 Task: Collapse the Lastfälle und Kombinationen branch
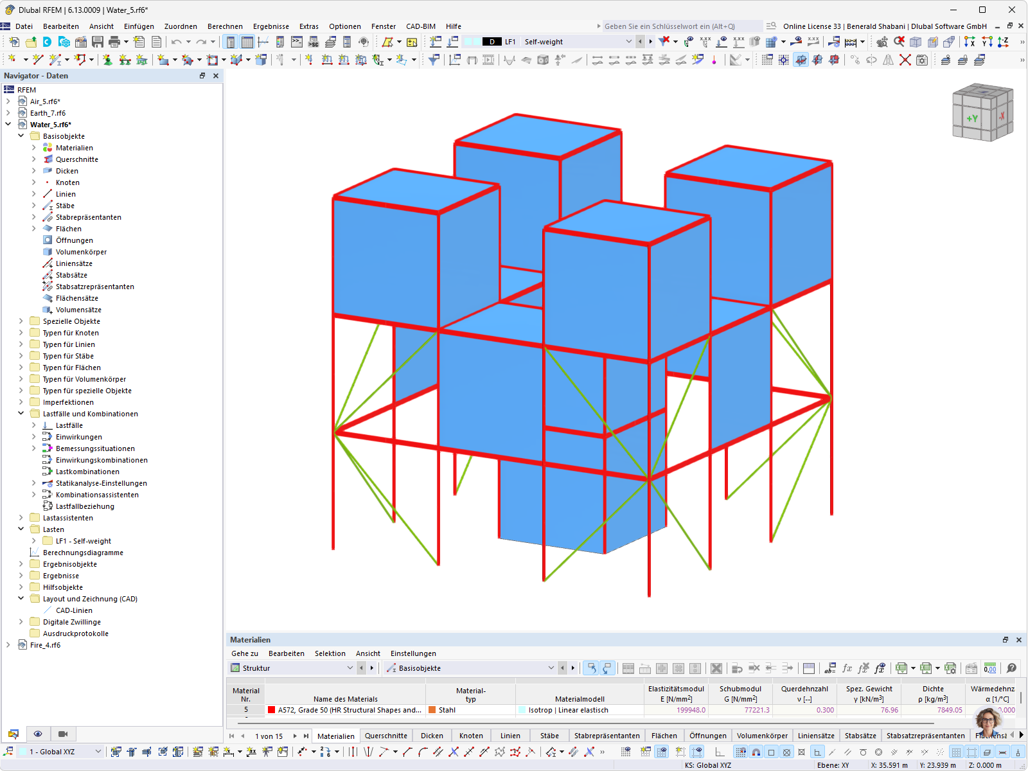(x=21, y=413)
